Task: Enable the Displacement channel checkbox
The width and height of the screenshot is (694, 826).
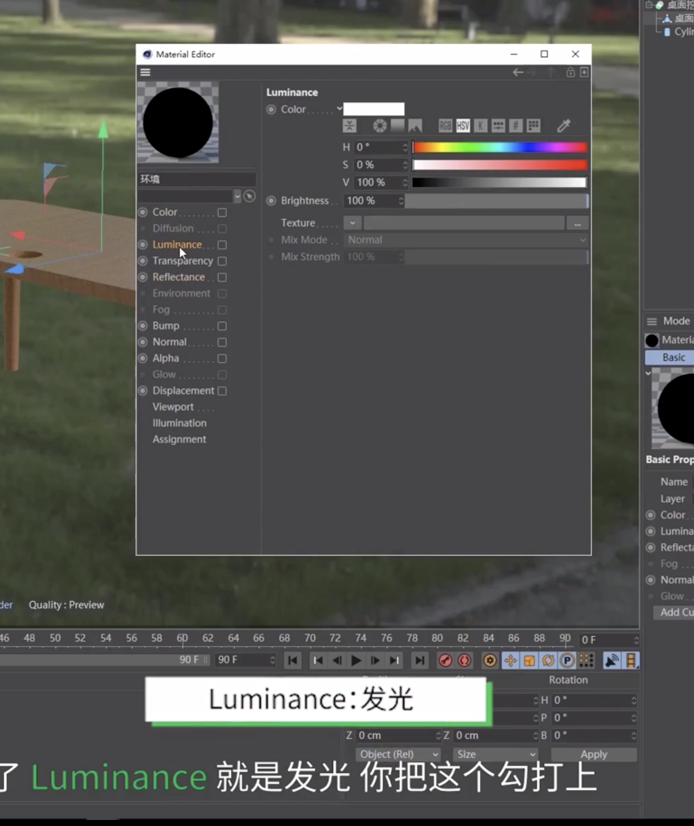Action: click(222, 391)
